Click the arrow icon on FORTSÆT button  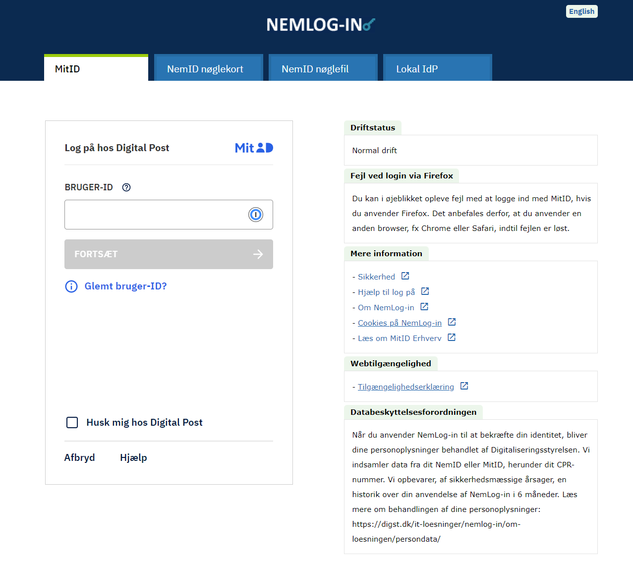tap(258, 254)
